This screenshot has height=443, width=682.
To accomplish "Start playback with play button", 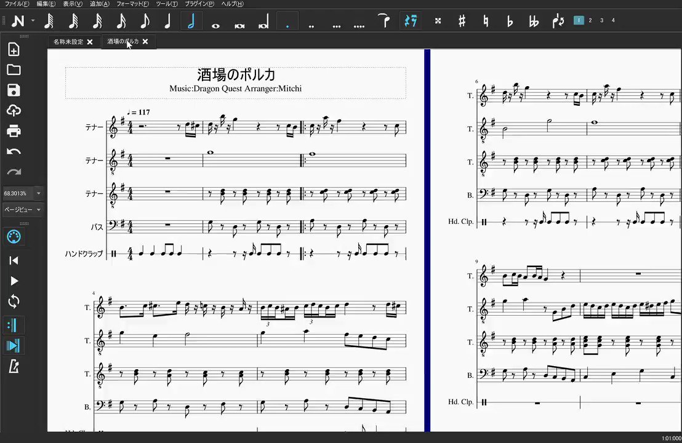I will (x=14, y=281).
